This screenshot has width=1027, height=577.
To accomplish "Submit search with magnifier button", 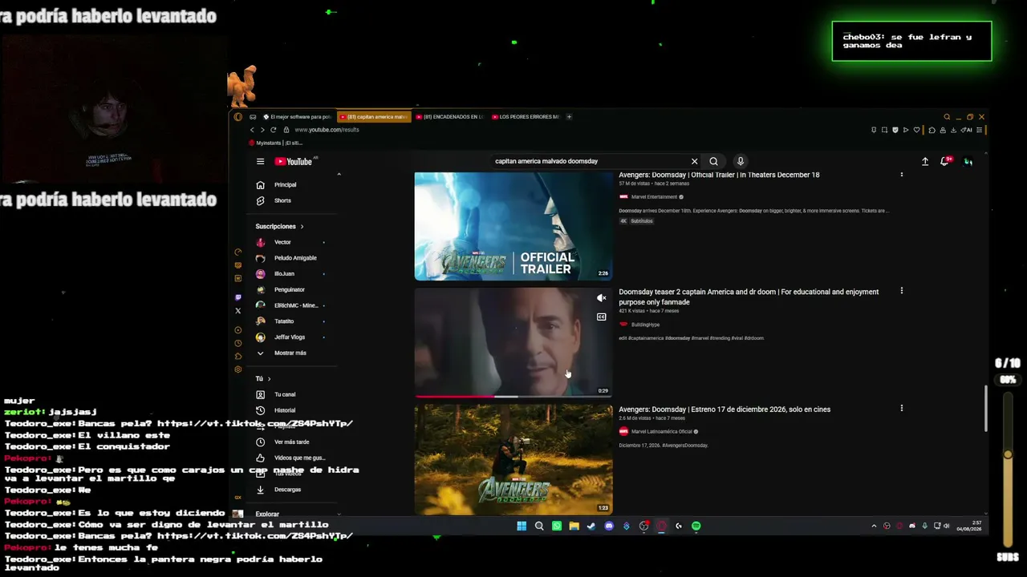I will click(713, 161).
